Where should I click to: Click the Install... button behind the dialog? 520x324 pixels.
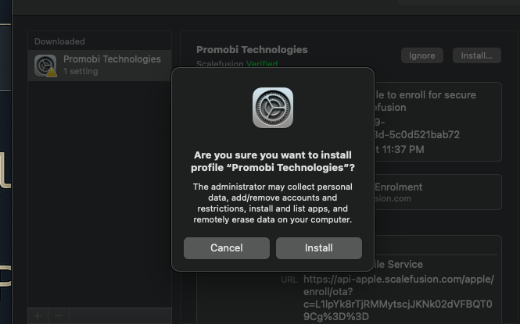476,55
